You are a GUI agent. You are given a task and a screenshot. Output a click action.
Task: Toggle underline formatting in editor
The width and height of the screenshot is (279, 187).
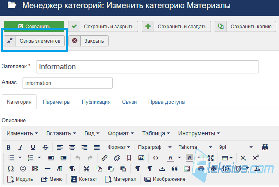point(33,147)
